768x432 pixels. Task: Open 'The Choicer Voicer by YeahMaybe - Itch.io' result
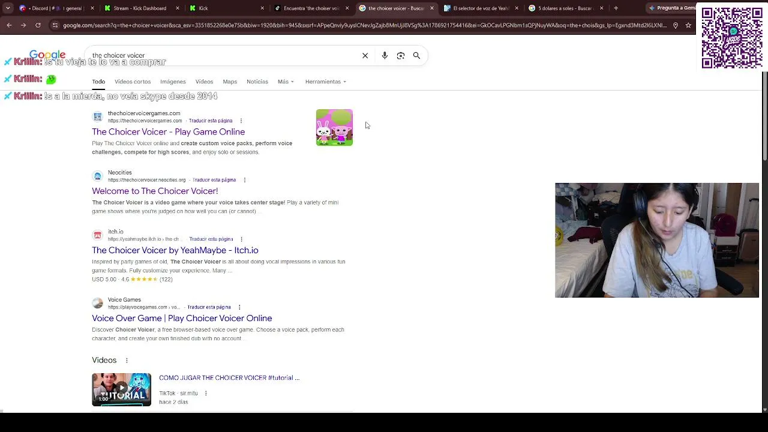[x=175, y=251]
